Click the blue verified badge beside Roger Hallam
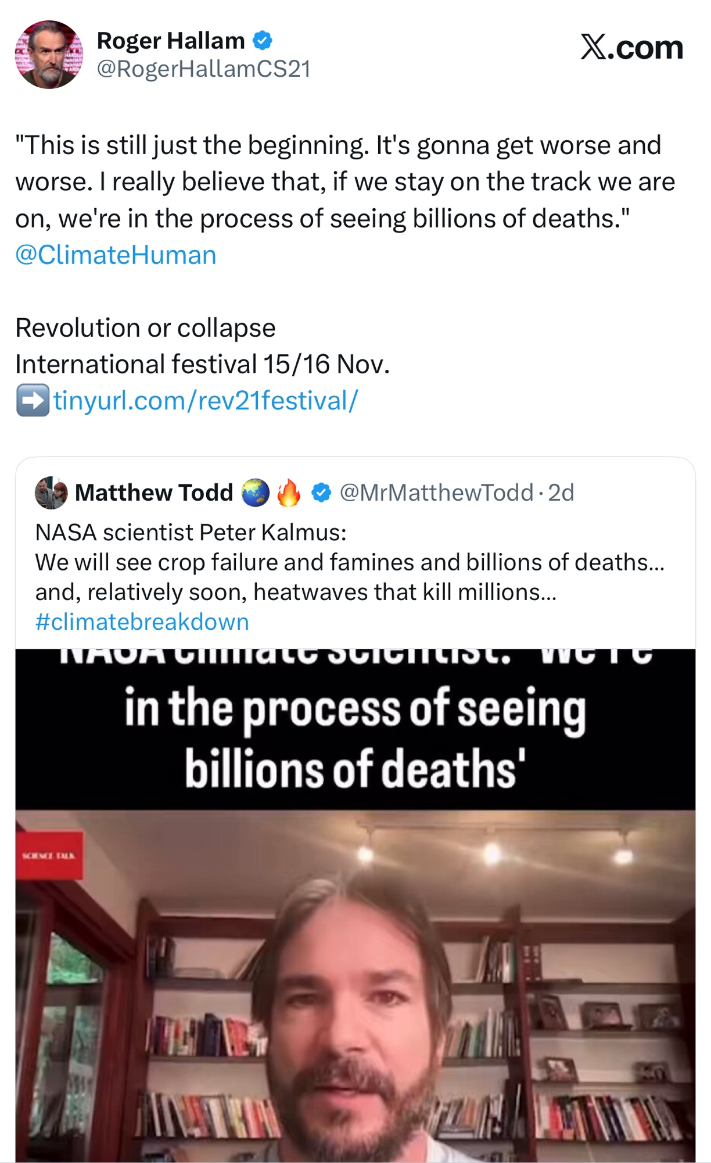This screenshot has width=711, height=1163. [x=263, y=41]
